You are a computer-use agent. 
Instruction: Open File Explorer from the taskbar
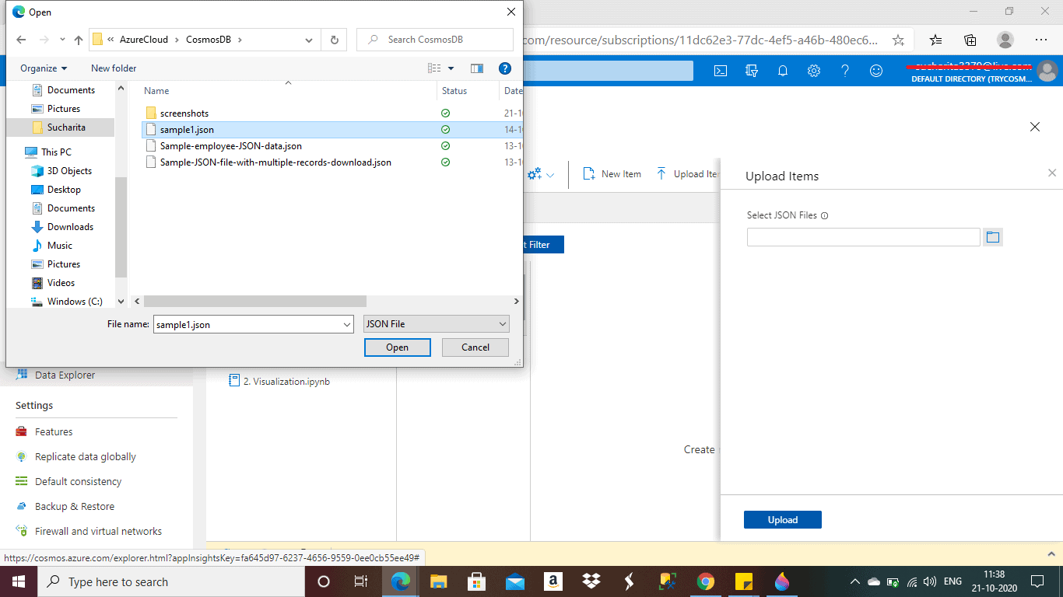click(x=439, y=581)
